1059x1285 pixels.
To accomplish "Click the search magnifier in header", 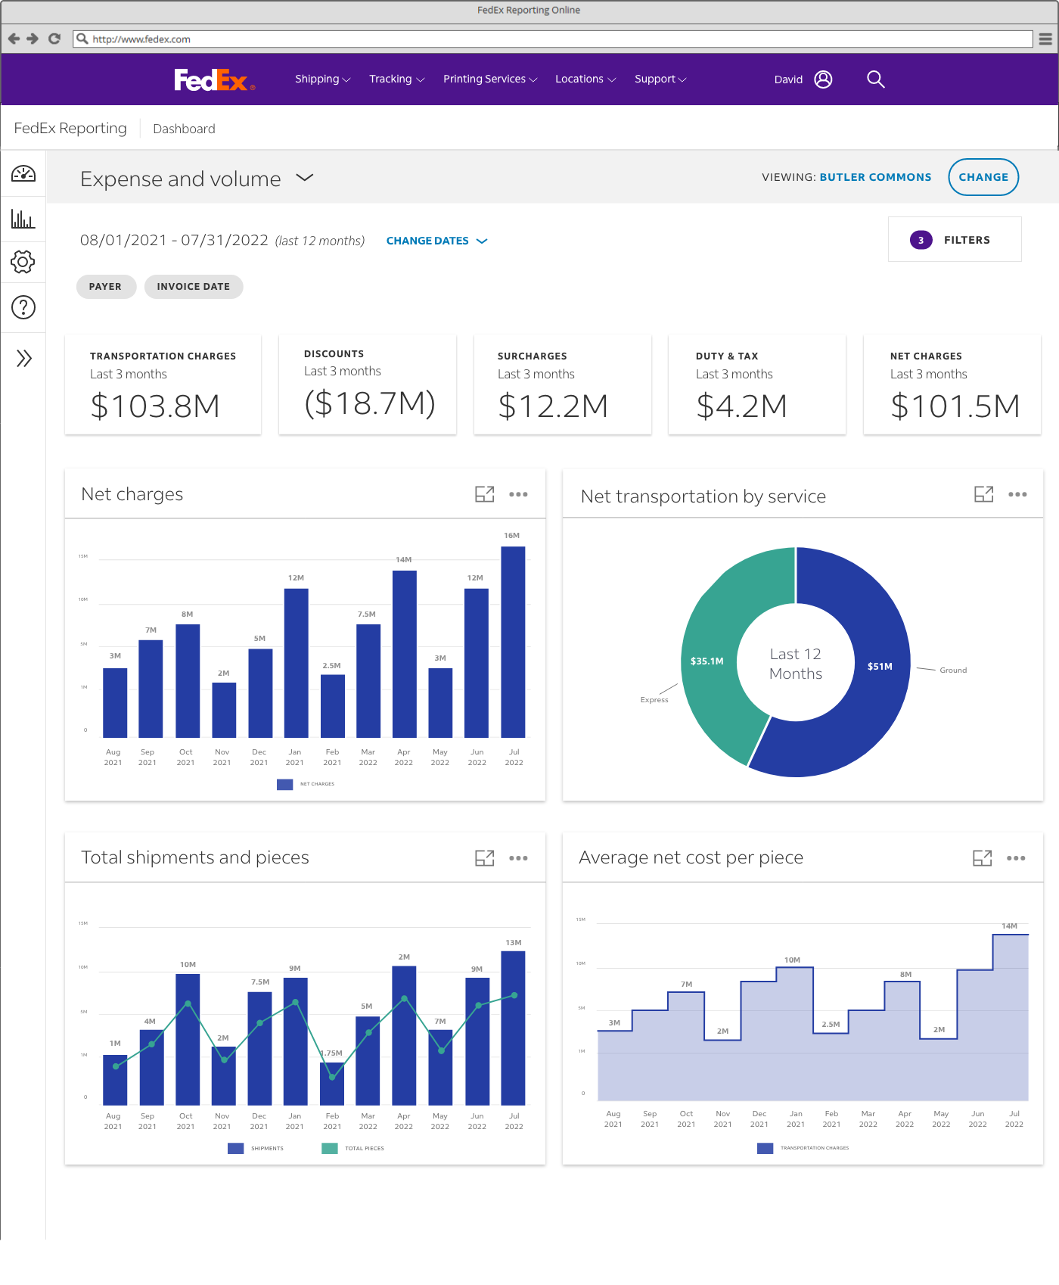I will [875, 79].
